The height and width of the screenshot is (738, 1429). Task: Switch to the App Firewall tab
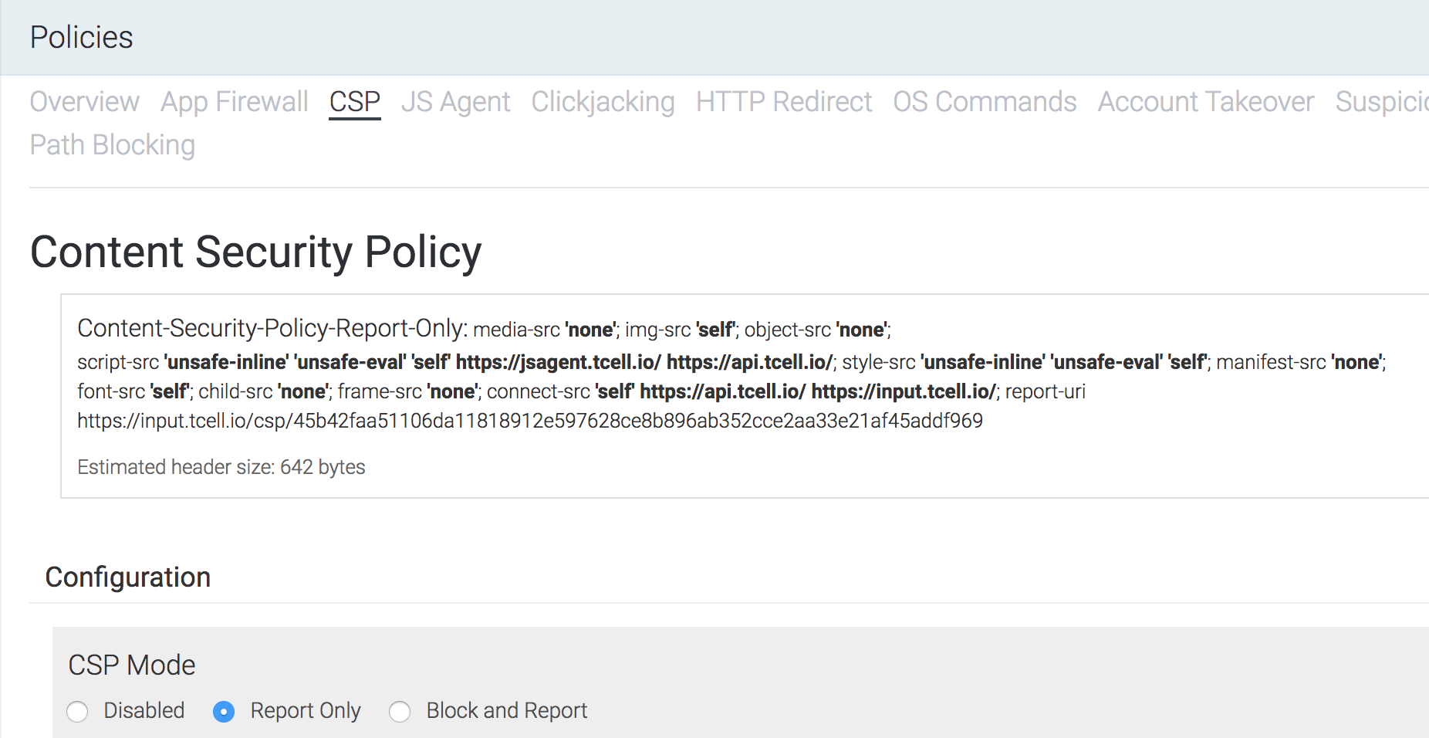[234, 102]
